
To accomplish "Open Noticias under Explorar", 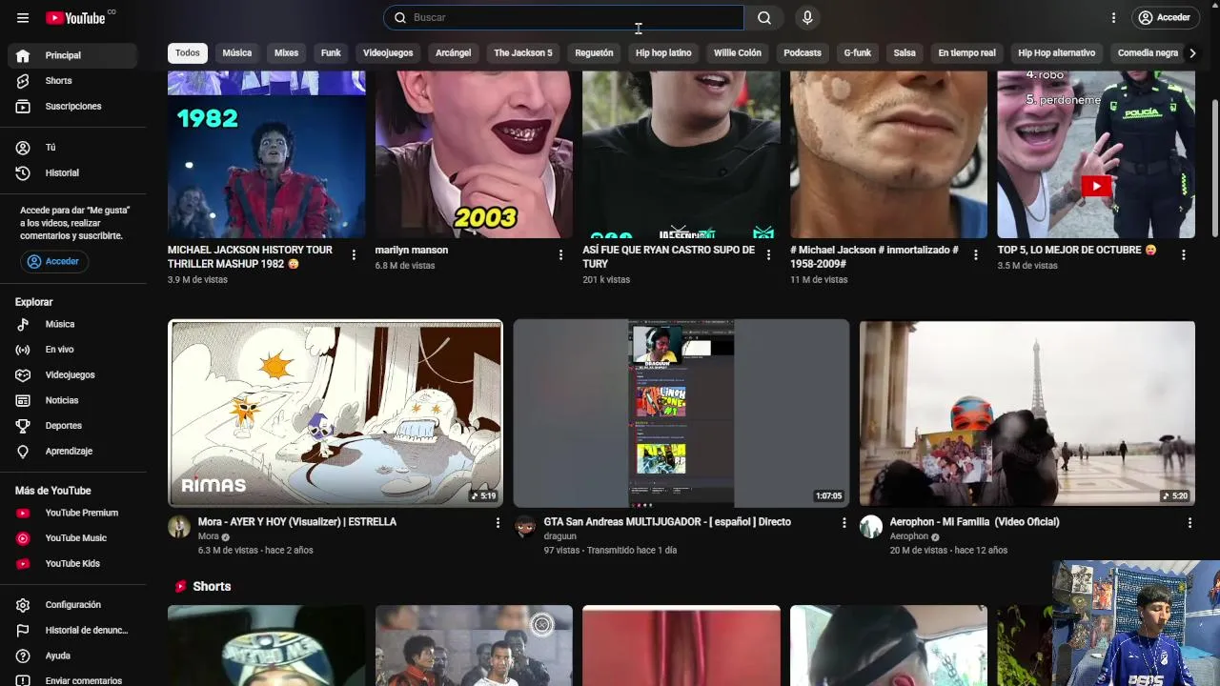I will point(73,400).
